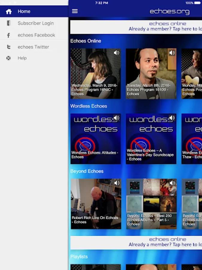Click the 'Playlists' section heading

(79, 256)
